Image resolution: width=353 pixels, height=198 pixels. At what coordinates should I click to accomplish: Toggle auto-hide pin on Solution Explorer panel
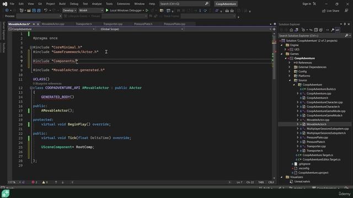pyautogui.click(x=345, y=24)
